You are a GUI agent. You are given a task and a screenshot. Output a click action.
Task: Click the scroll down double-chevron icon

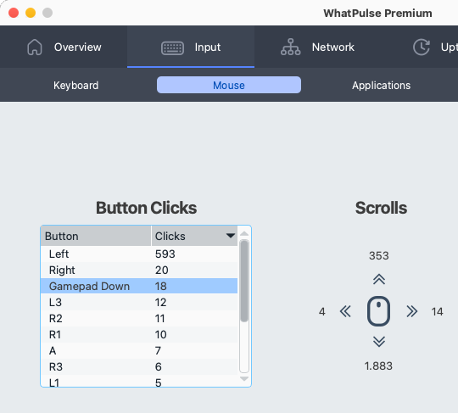click(x=379, y=342)
